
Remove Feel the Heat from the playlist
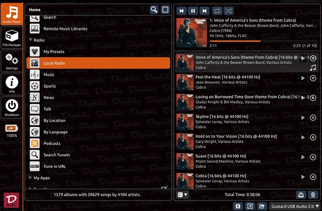(x=313, y=78)
